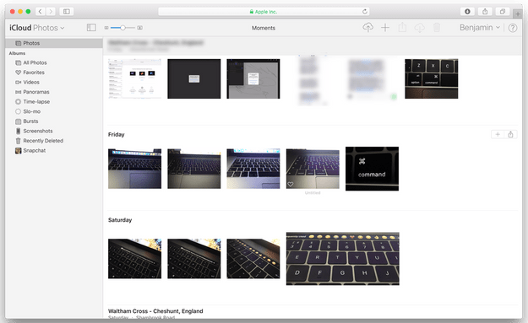The width and height of the screenshot is (528, 323).
Task: Click the Safari forward button
Action: coord(51,12)
